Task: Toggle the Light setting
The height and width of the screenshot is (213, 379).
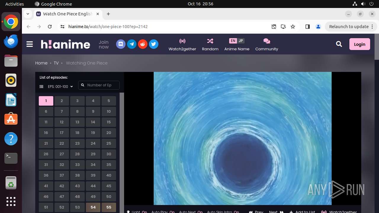Action: [x=137, y=212]
